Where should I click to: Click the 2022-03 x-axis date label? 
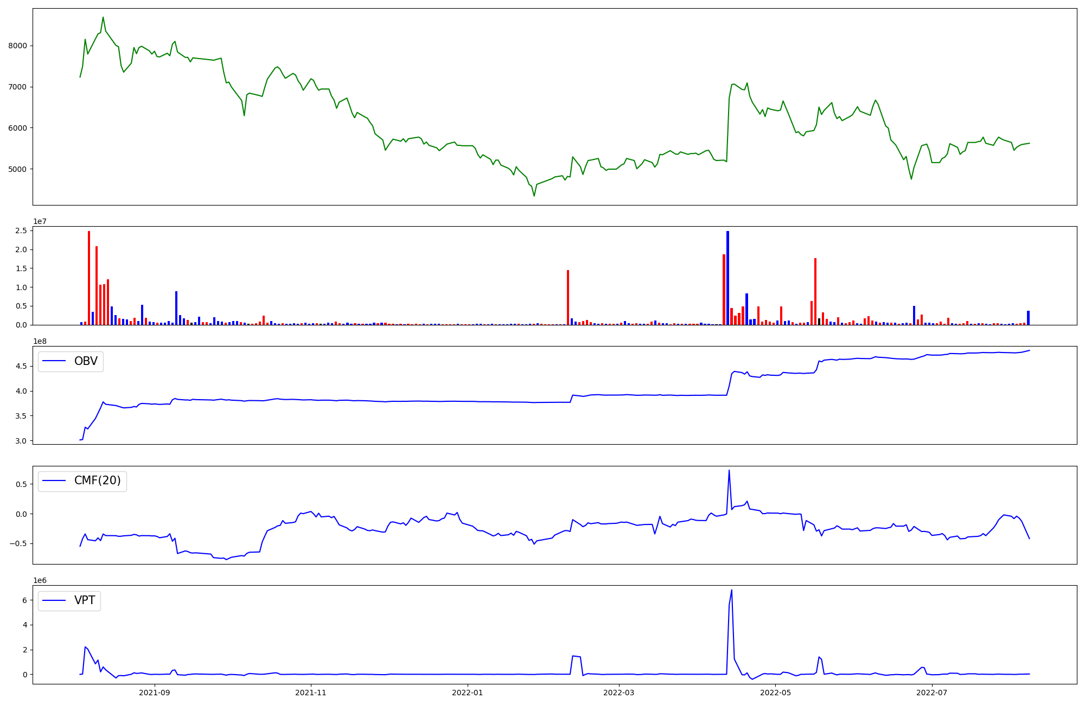(x=618, y=693)
